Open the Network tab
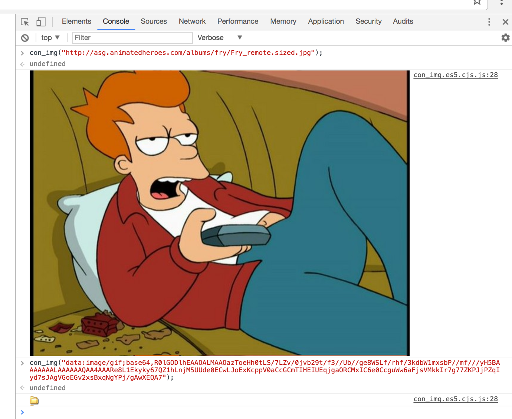Image resolution: width=512 pixels, height=419 pixels. (192, 22)
